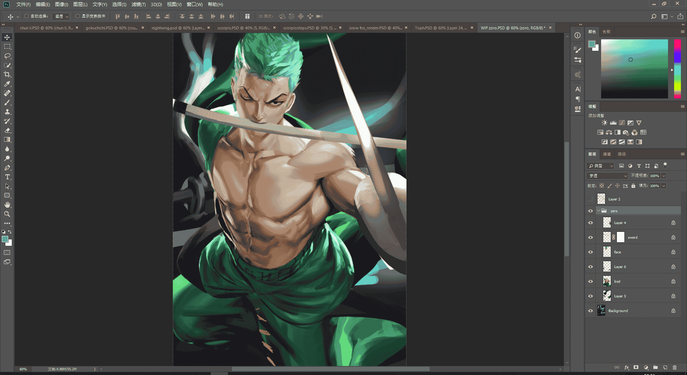The height and width of the screenshot is (375, 687).
Task: Select the Brush tool
Action: click(x=7, y=102)
